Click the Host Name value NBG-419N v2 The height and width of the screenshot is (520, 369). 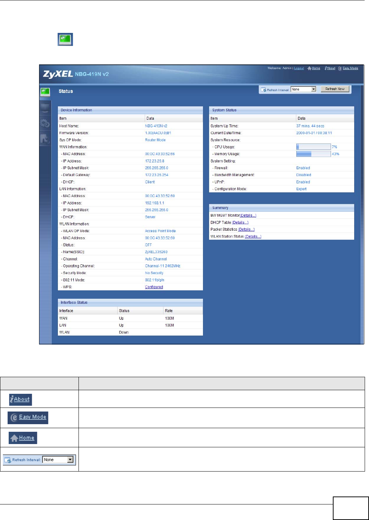[156, 126]
